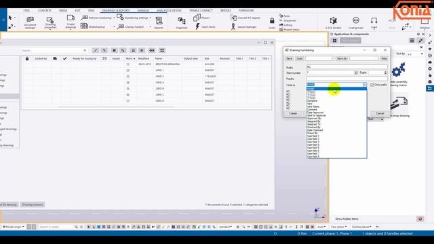Click the Postfix input field
Viewport: 434px width, 244px height.
coord(347,79)
